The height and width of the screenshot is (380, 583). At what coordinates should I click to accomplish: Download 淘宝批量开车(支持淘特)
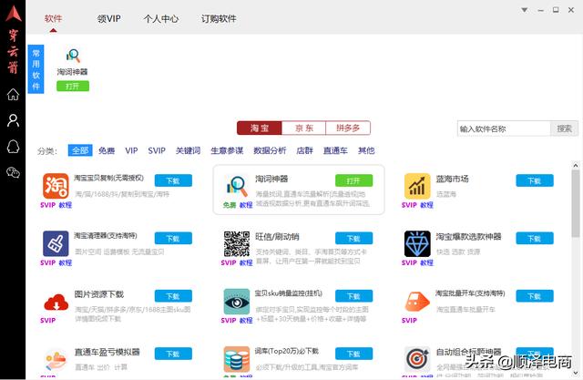[x=535, y=296]
